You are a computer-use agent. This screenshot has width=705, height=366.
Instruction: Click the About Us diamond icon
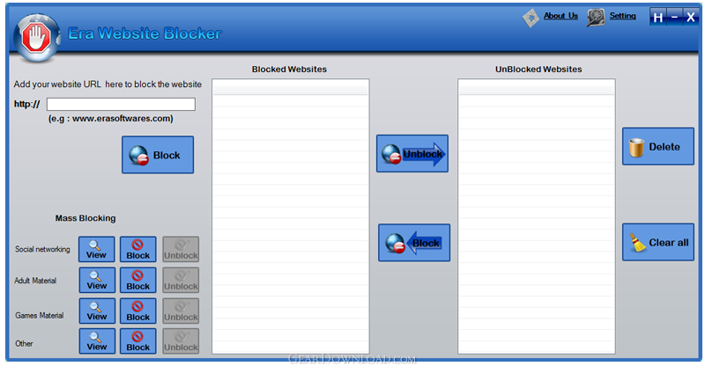tap(531, 18)
